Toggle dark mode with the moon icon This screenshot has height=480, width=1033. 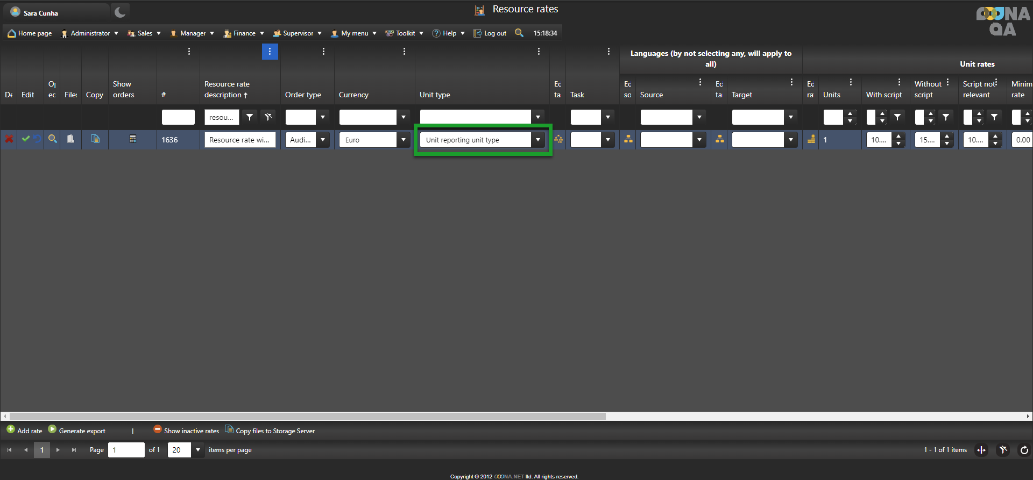point(120,12)
